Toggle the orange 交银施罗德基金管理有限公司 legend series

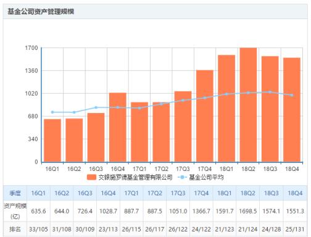click(130, 177)
